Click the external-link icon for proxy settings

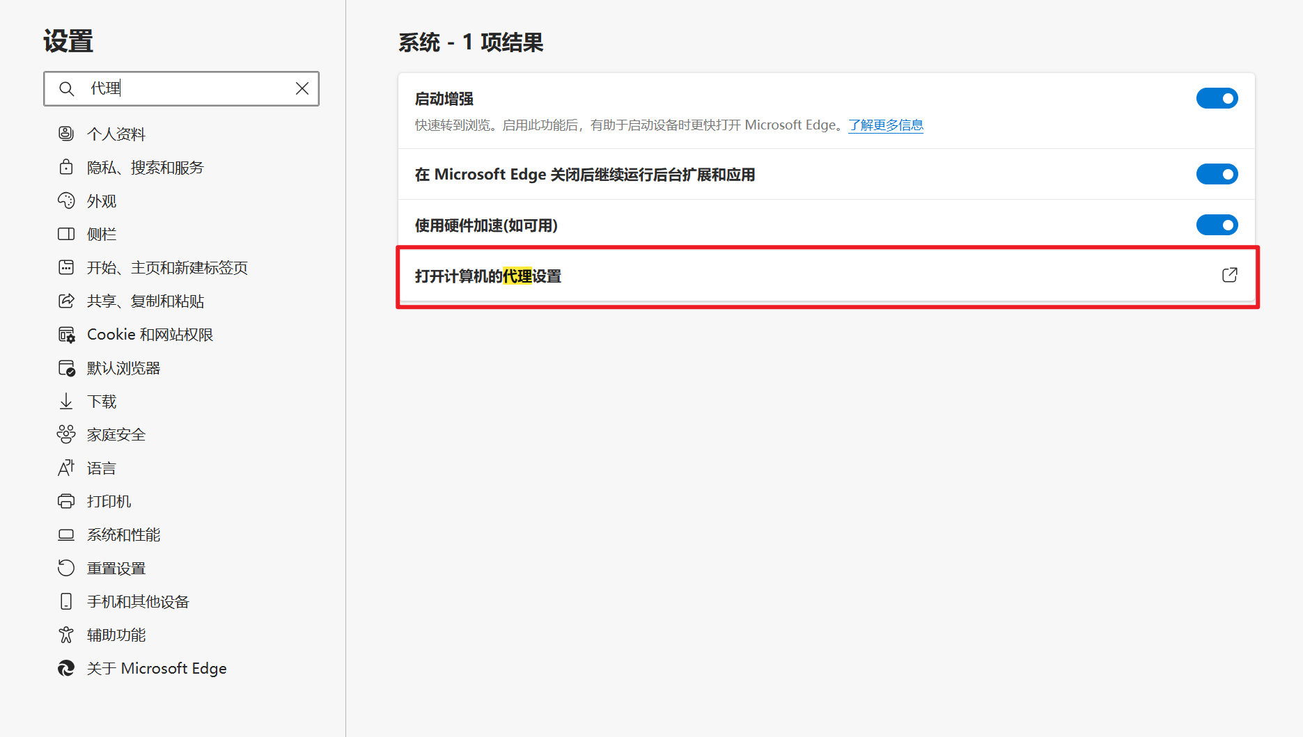pyautogui.click(x=1230, y=276)
